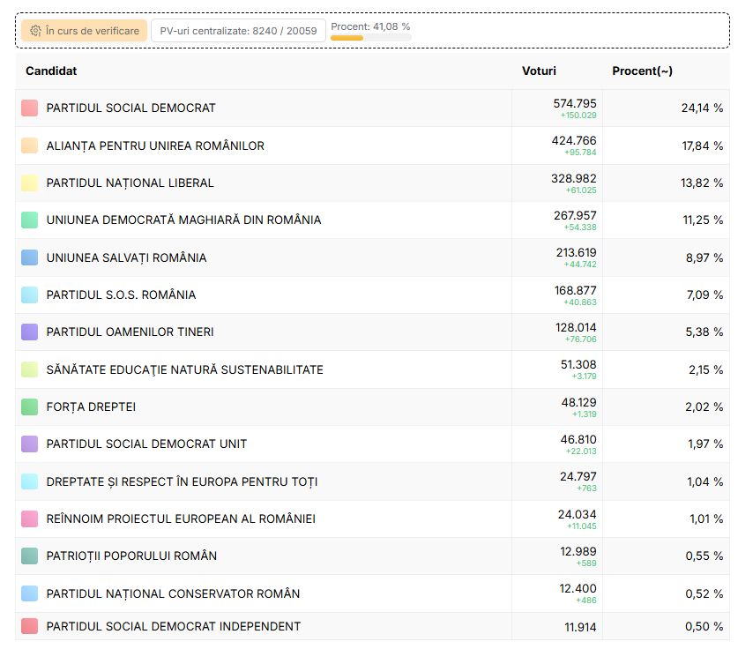Click the gear icon beside În curs de verificare

[35, 31]
